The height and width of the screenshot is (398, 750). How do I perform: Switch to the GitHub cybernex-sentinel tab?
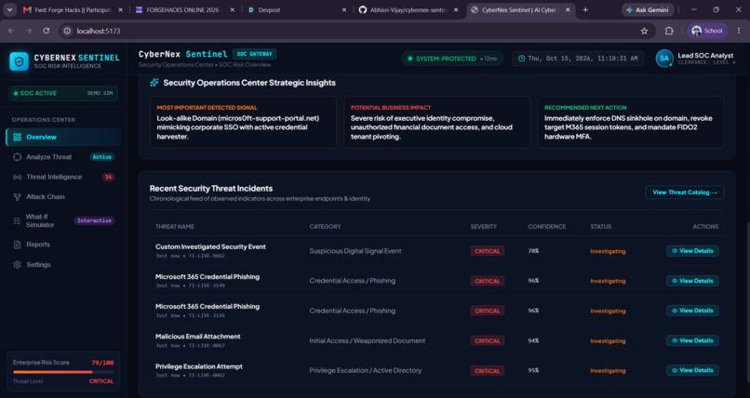click(408, 9)
